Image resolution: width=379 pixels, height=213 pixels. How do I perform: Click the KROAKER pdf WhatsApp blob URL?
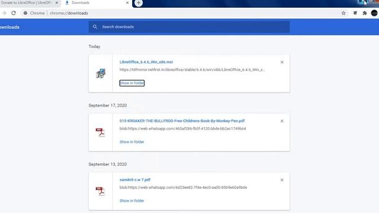click(183, 128)
